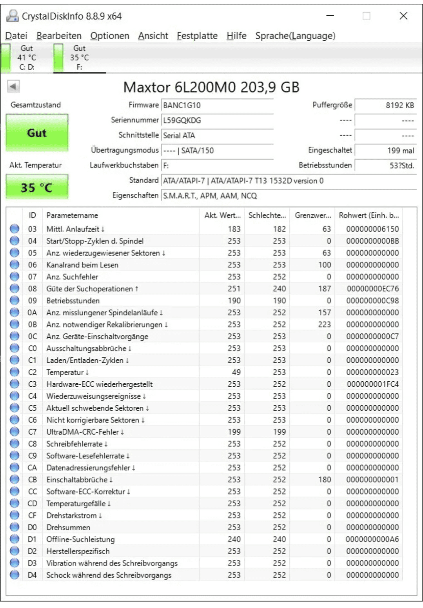Screen dimensions: 423x608
Task: Open the Hilfe menu
Action: point(236,36)
